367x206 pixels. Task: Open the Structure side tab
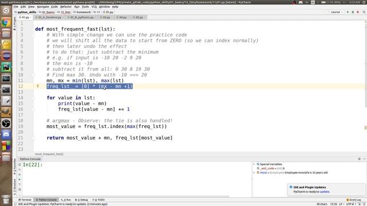15,187
